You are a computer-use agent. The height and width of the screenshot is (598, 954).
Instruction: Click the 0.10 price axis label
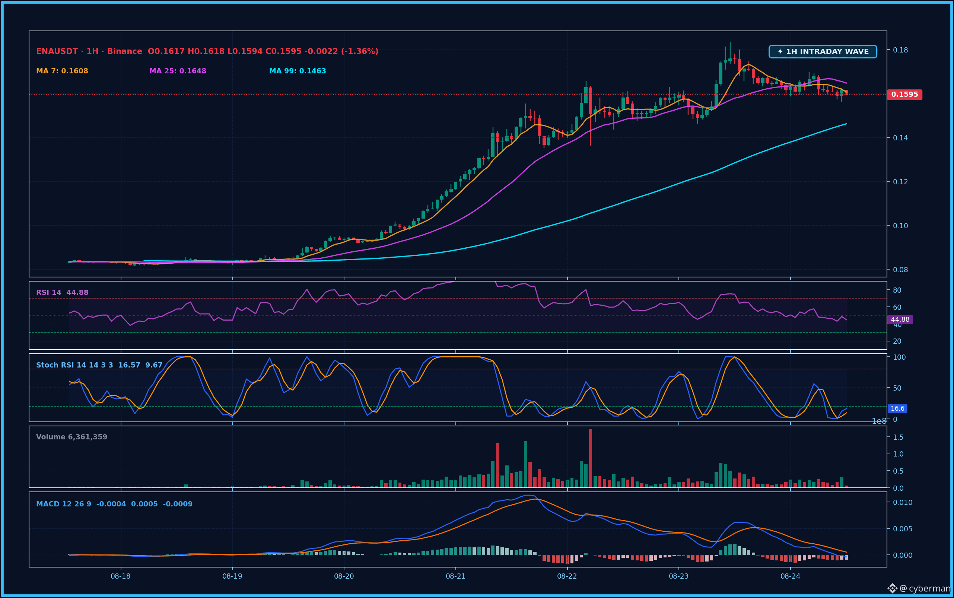pos(900,225)
